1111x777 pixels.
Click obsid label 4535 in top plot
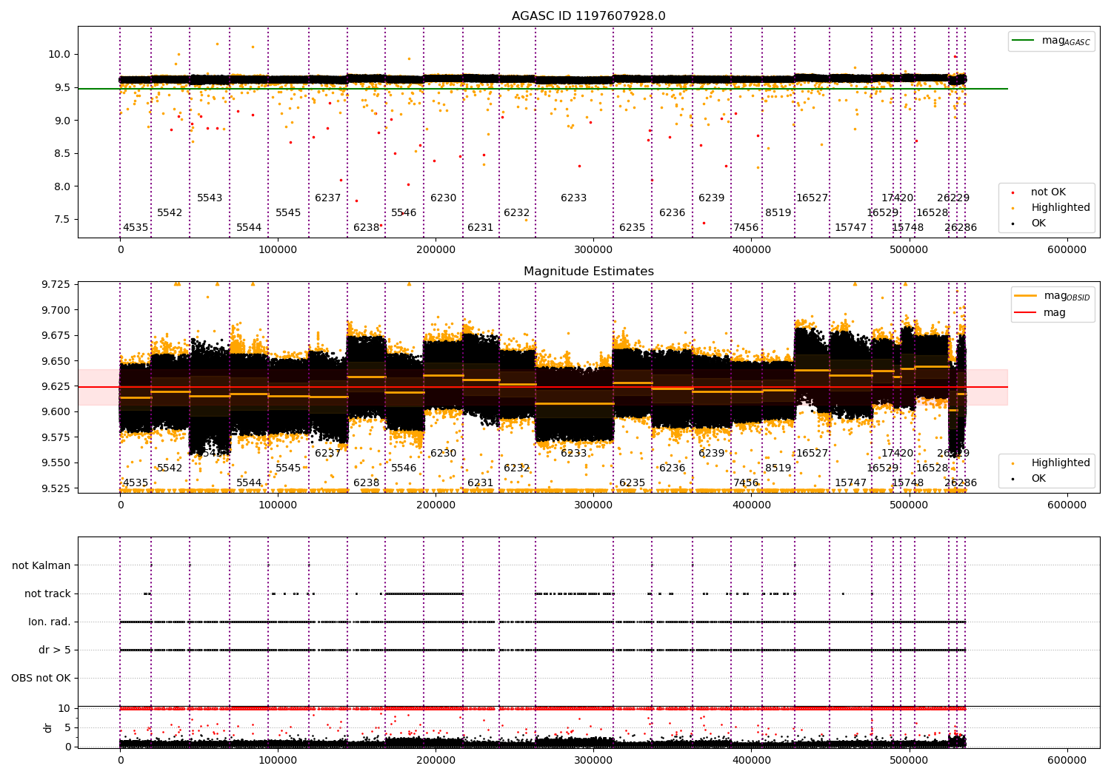click(x=136, y=228)
